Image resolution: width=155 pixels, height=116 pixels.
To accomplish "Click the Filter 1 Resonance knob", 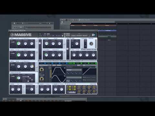I will click(59, 43).
